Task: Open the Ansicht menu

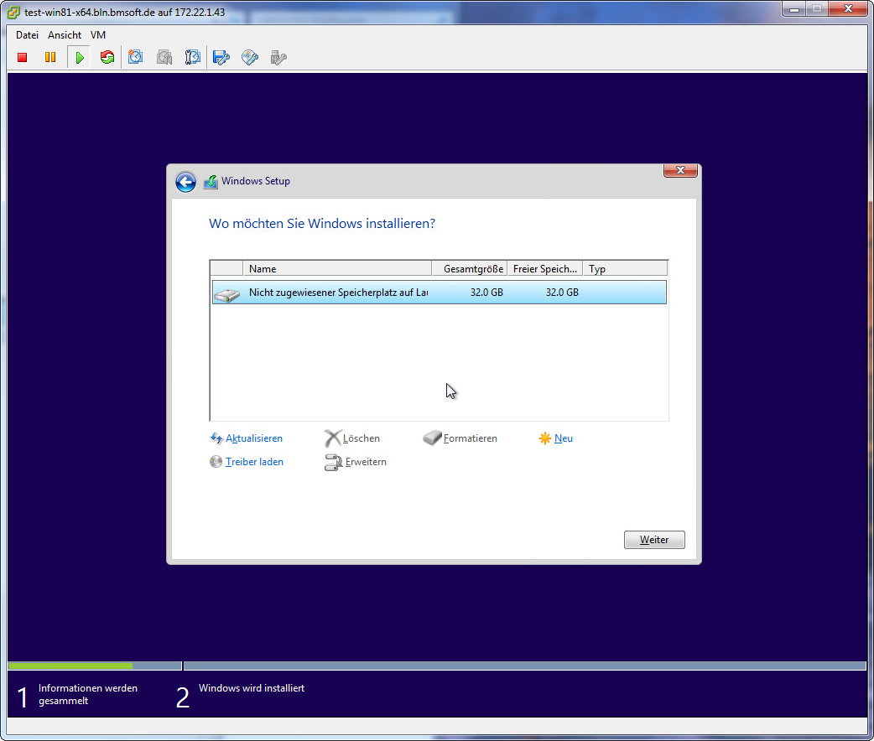Action: tap(65, 35)
